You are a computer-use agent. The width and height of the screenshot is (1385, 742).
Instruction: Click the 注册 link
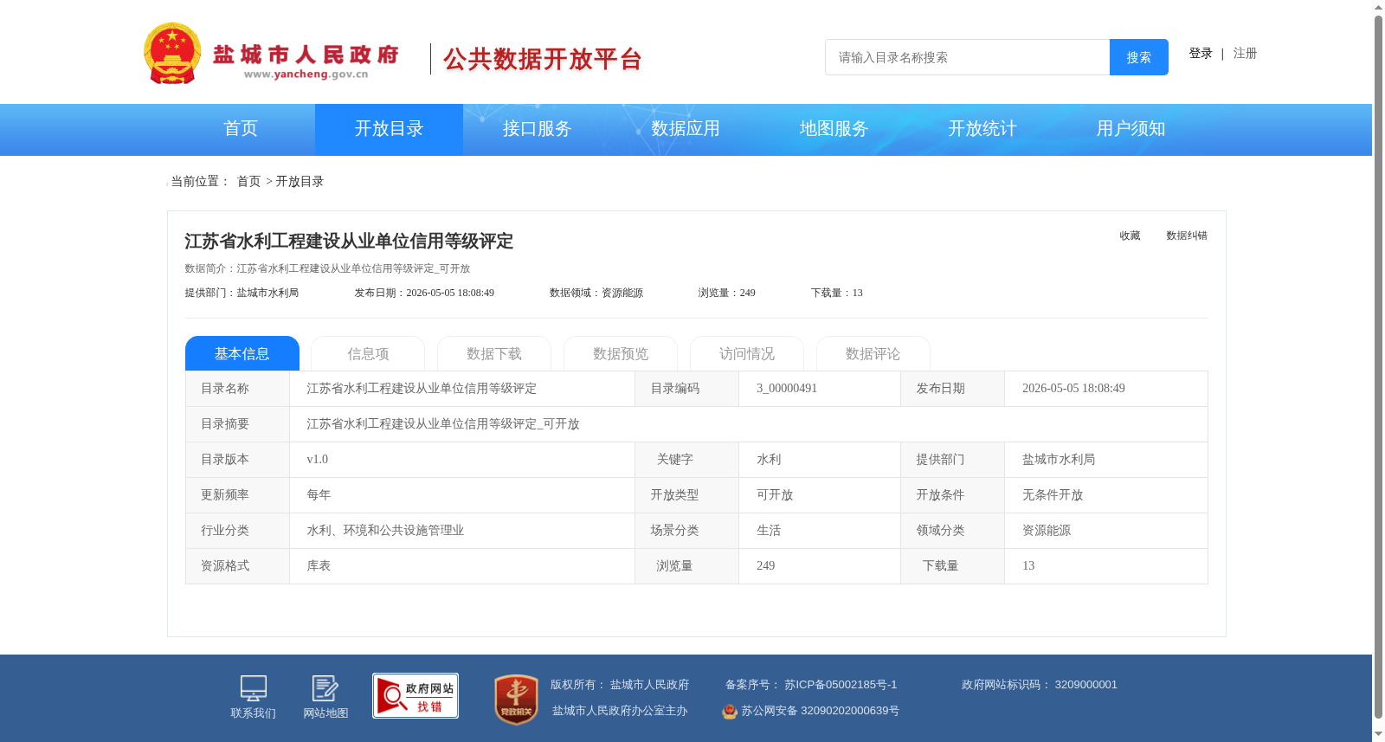tap(1246, 54)
